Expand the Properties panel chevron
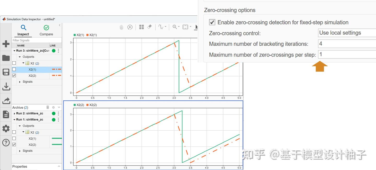This screenshot has width=376, height=170. pyautogui.click(x=59, y=166)
